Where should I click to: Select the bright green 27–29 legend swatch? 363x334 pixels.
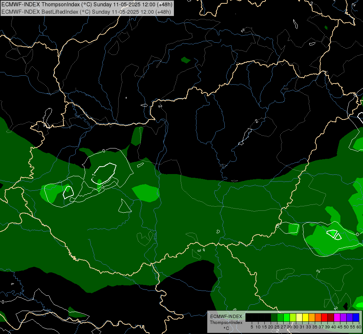pos(287,317)
